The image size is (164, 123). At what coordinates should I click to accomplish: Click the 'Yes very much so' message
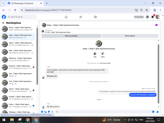(x=53, y=107)
